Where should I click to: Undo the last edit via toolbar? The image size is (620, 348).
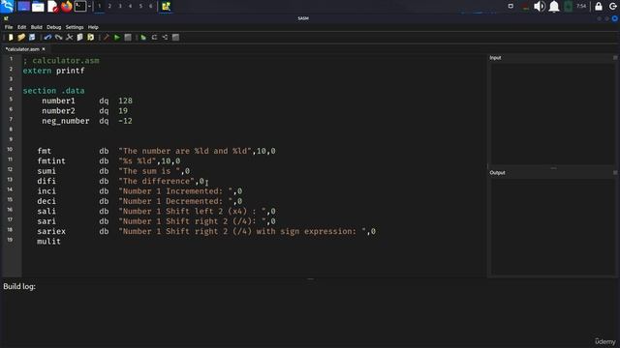pos(47,37)
